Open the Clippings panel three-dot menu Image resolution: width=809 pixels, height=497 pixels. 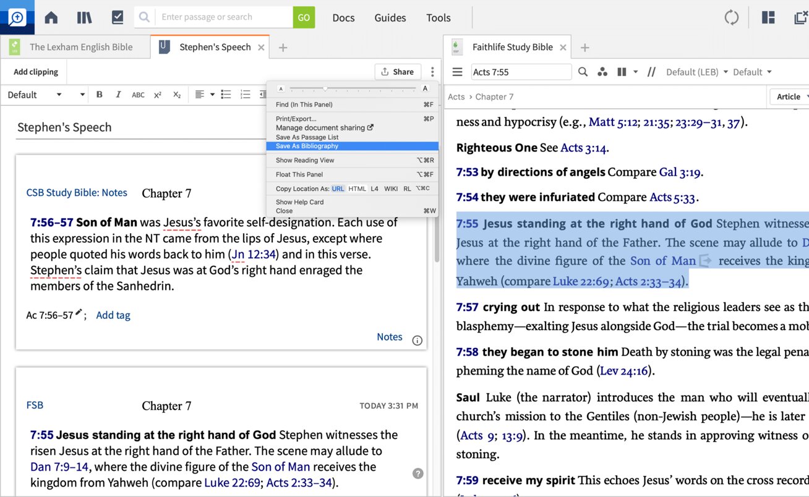432,72
